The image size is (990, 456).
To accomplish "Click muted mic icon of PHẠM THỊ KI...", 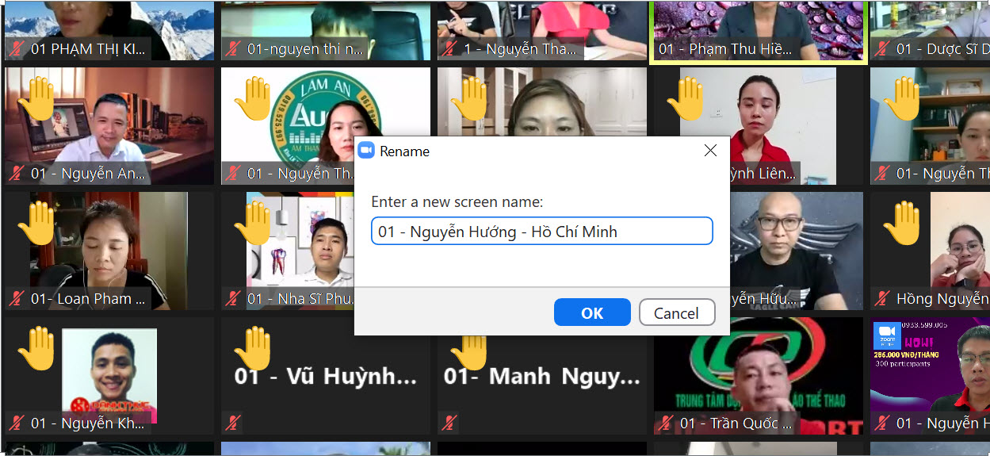I will pos(17,49).
